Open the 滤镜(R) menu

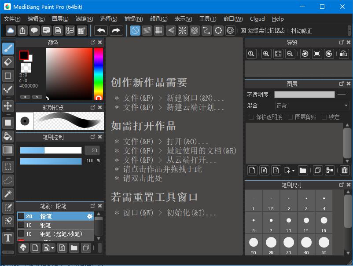84,19
